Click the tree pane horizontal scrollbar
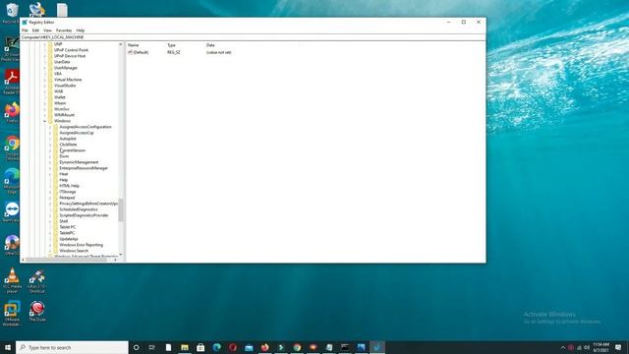 click(66, 260)
